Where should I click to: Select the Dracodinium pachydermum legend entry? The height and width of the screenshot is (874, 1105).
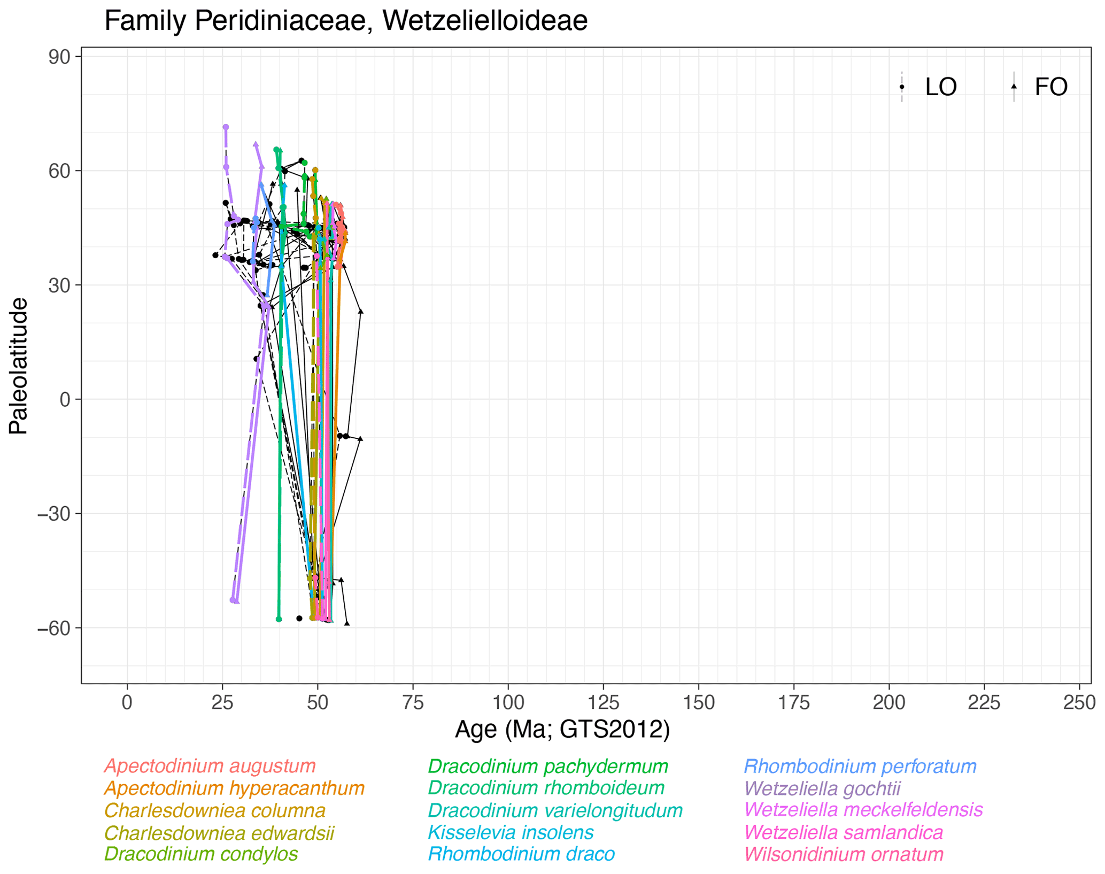547,766
